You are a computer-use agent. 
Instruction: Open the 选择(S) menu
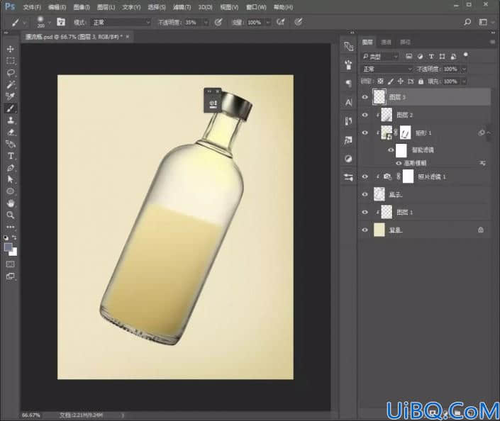tap(157, 6)
